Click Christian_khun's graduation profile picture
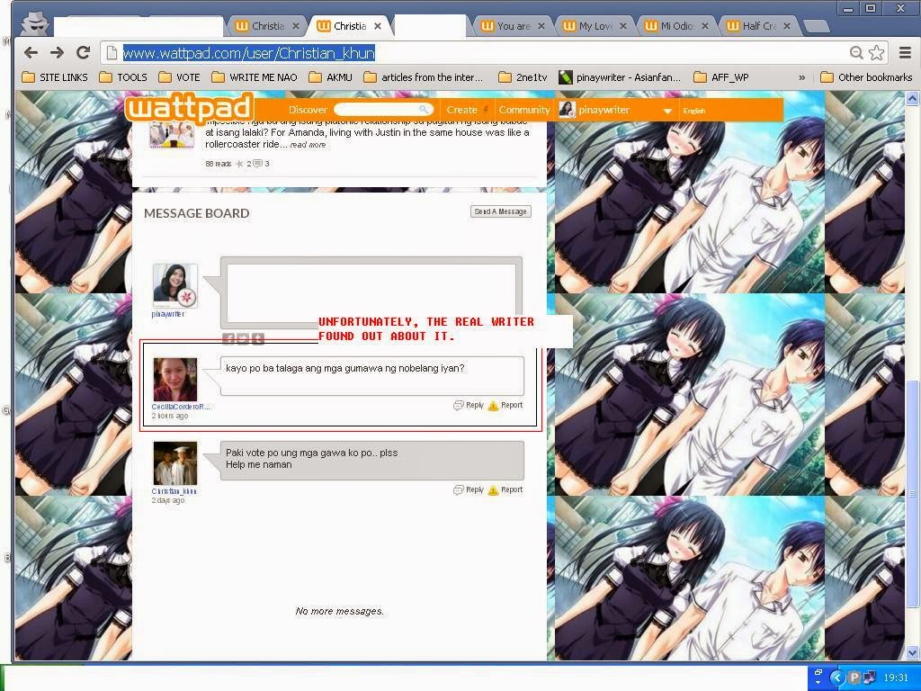Screen dimensions: 921x691 [175, 463]
